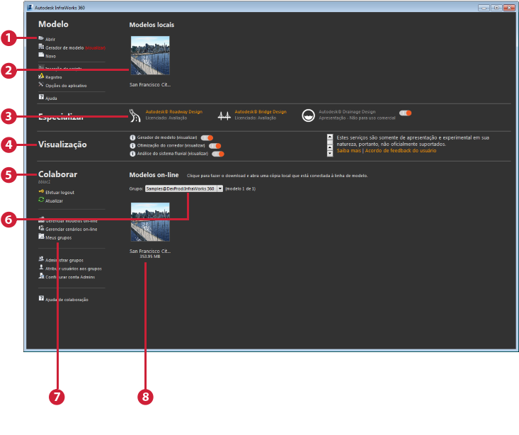519x435 pixels.
Task: Click the Administrar grupos icon
Action: pyautogui.click(x=41, y=259)
